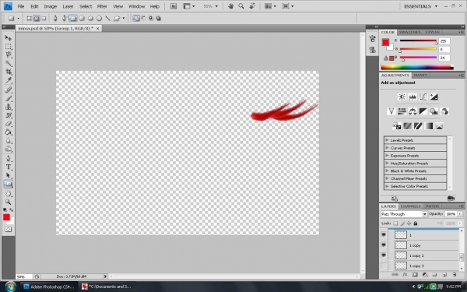Viewport: 467px width, 292px height.
Task: Switch to Paths tab
Action: 432,206
